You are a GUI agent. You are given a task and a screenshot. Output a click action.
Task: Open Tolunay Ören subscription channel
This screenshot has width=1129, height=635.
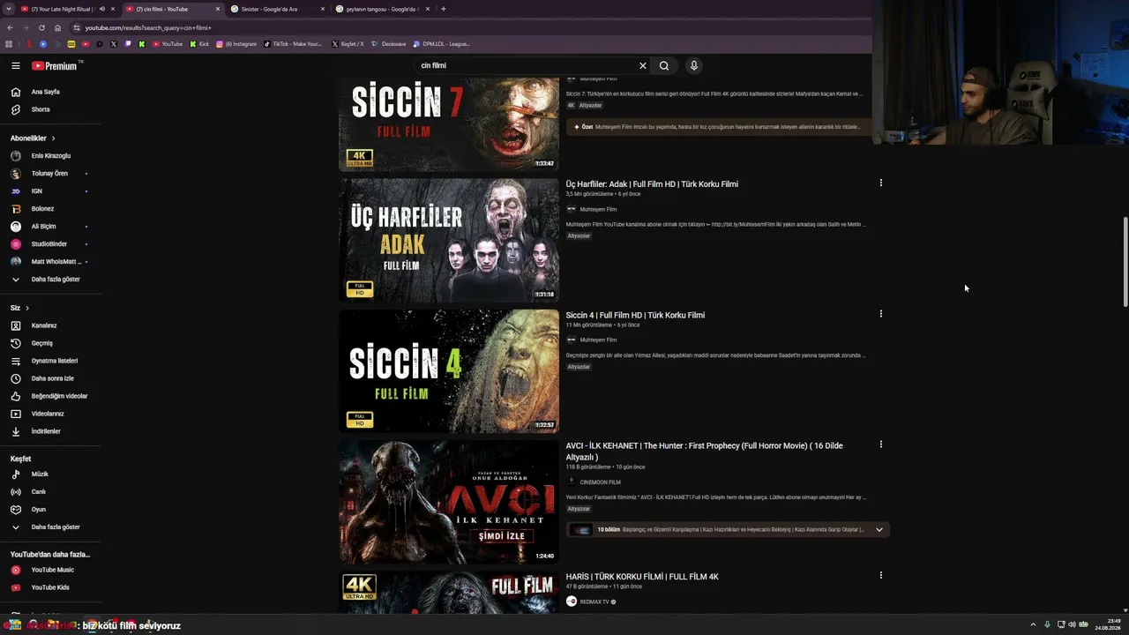click(50, 174)
